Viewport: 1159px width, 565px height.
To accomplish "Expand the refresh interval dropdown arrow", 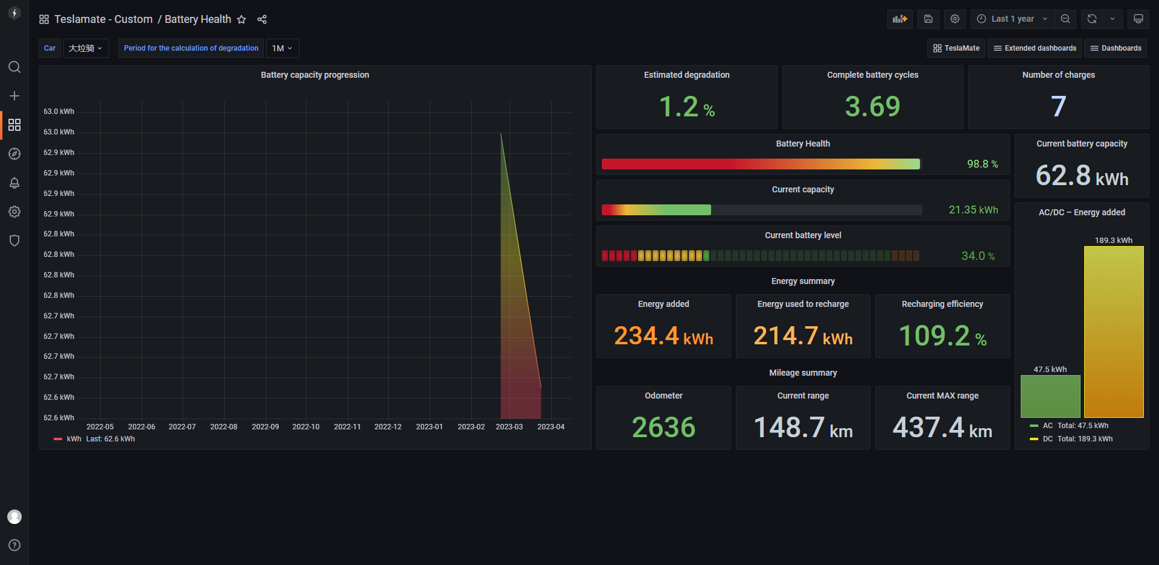I will (1113, 19).
